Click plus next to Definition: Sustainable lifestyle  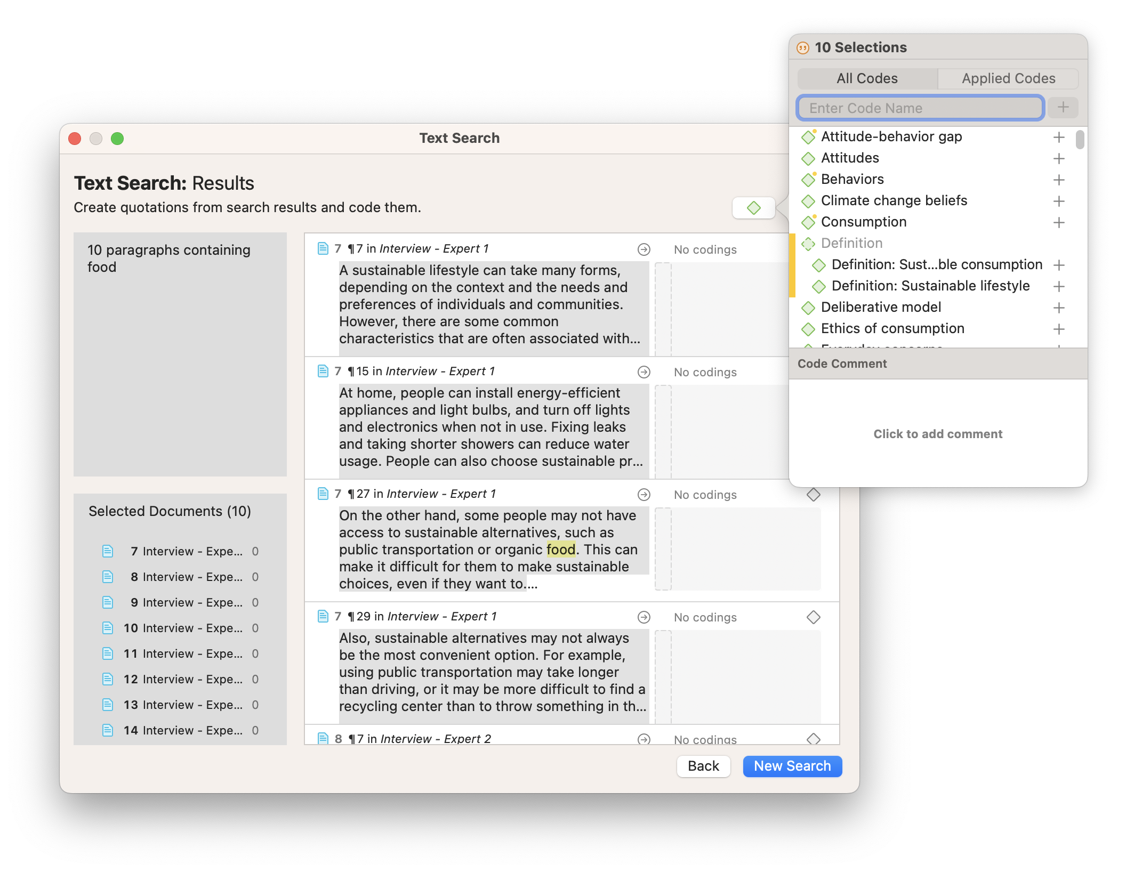tap(1059, 287)
